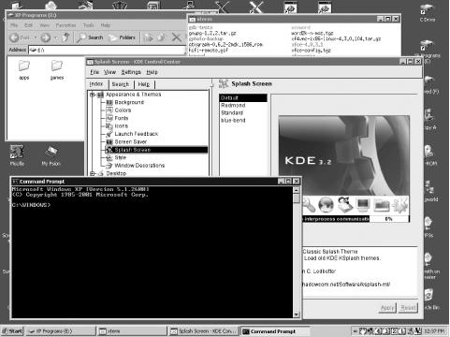Switch to the Index tab in Control Center
The image size is (450, 337).
(x=96, y=84)
